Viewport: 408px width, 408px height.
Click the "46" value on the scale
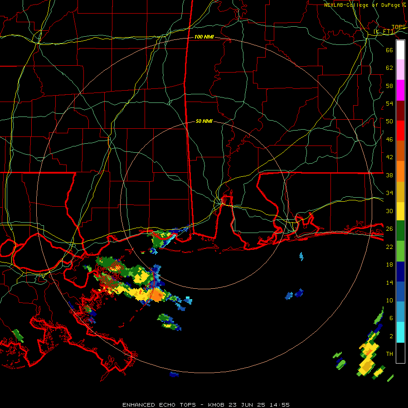click(x=389, y=140)
